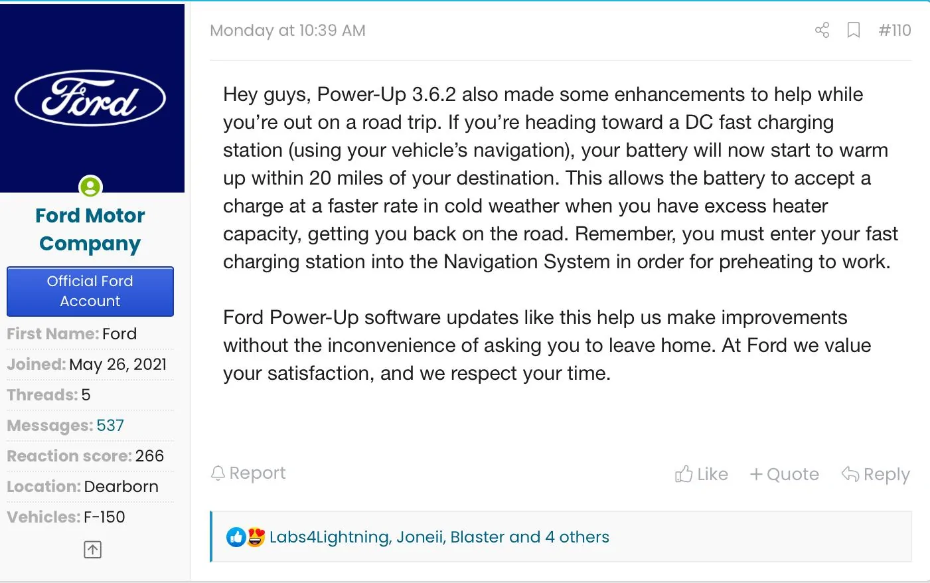Image resolution: width=930 pixels, height=583 pixels.
Task: Reply to the Ford post
Action: click(x=876, y=474)
